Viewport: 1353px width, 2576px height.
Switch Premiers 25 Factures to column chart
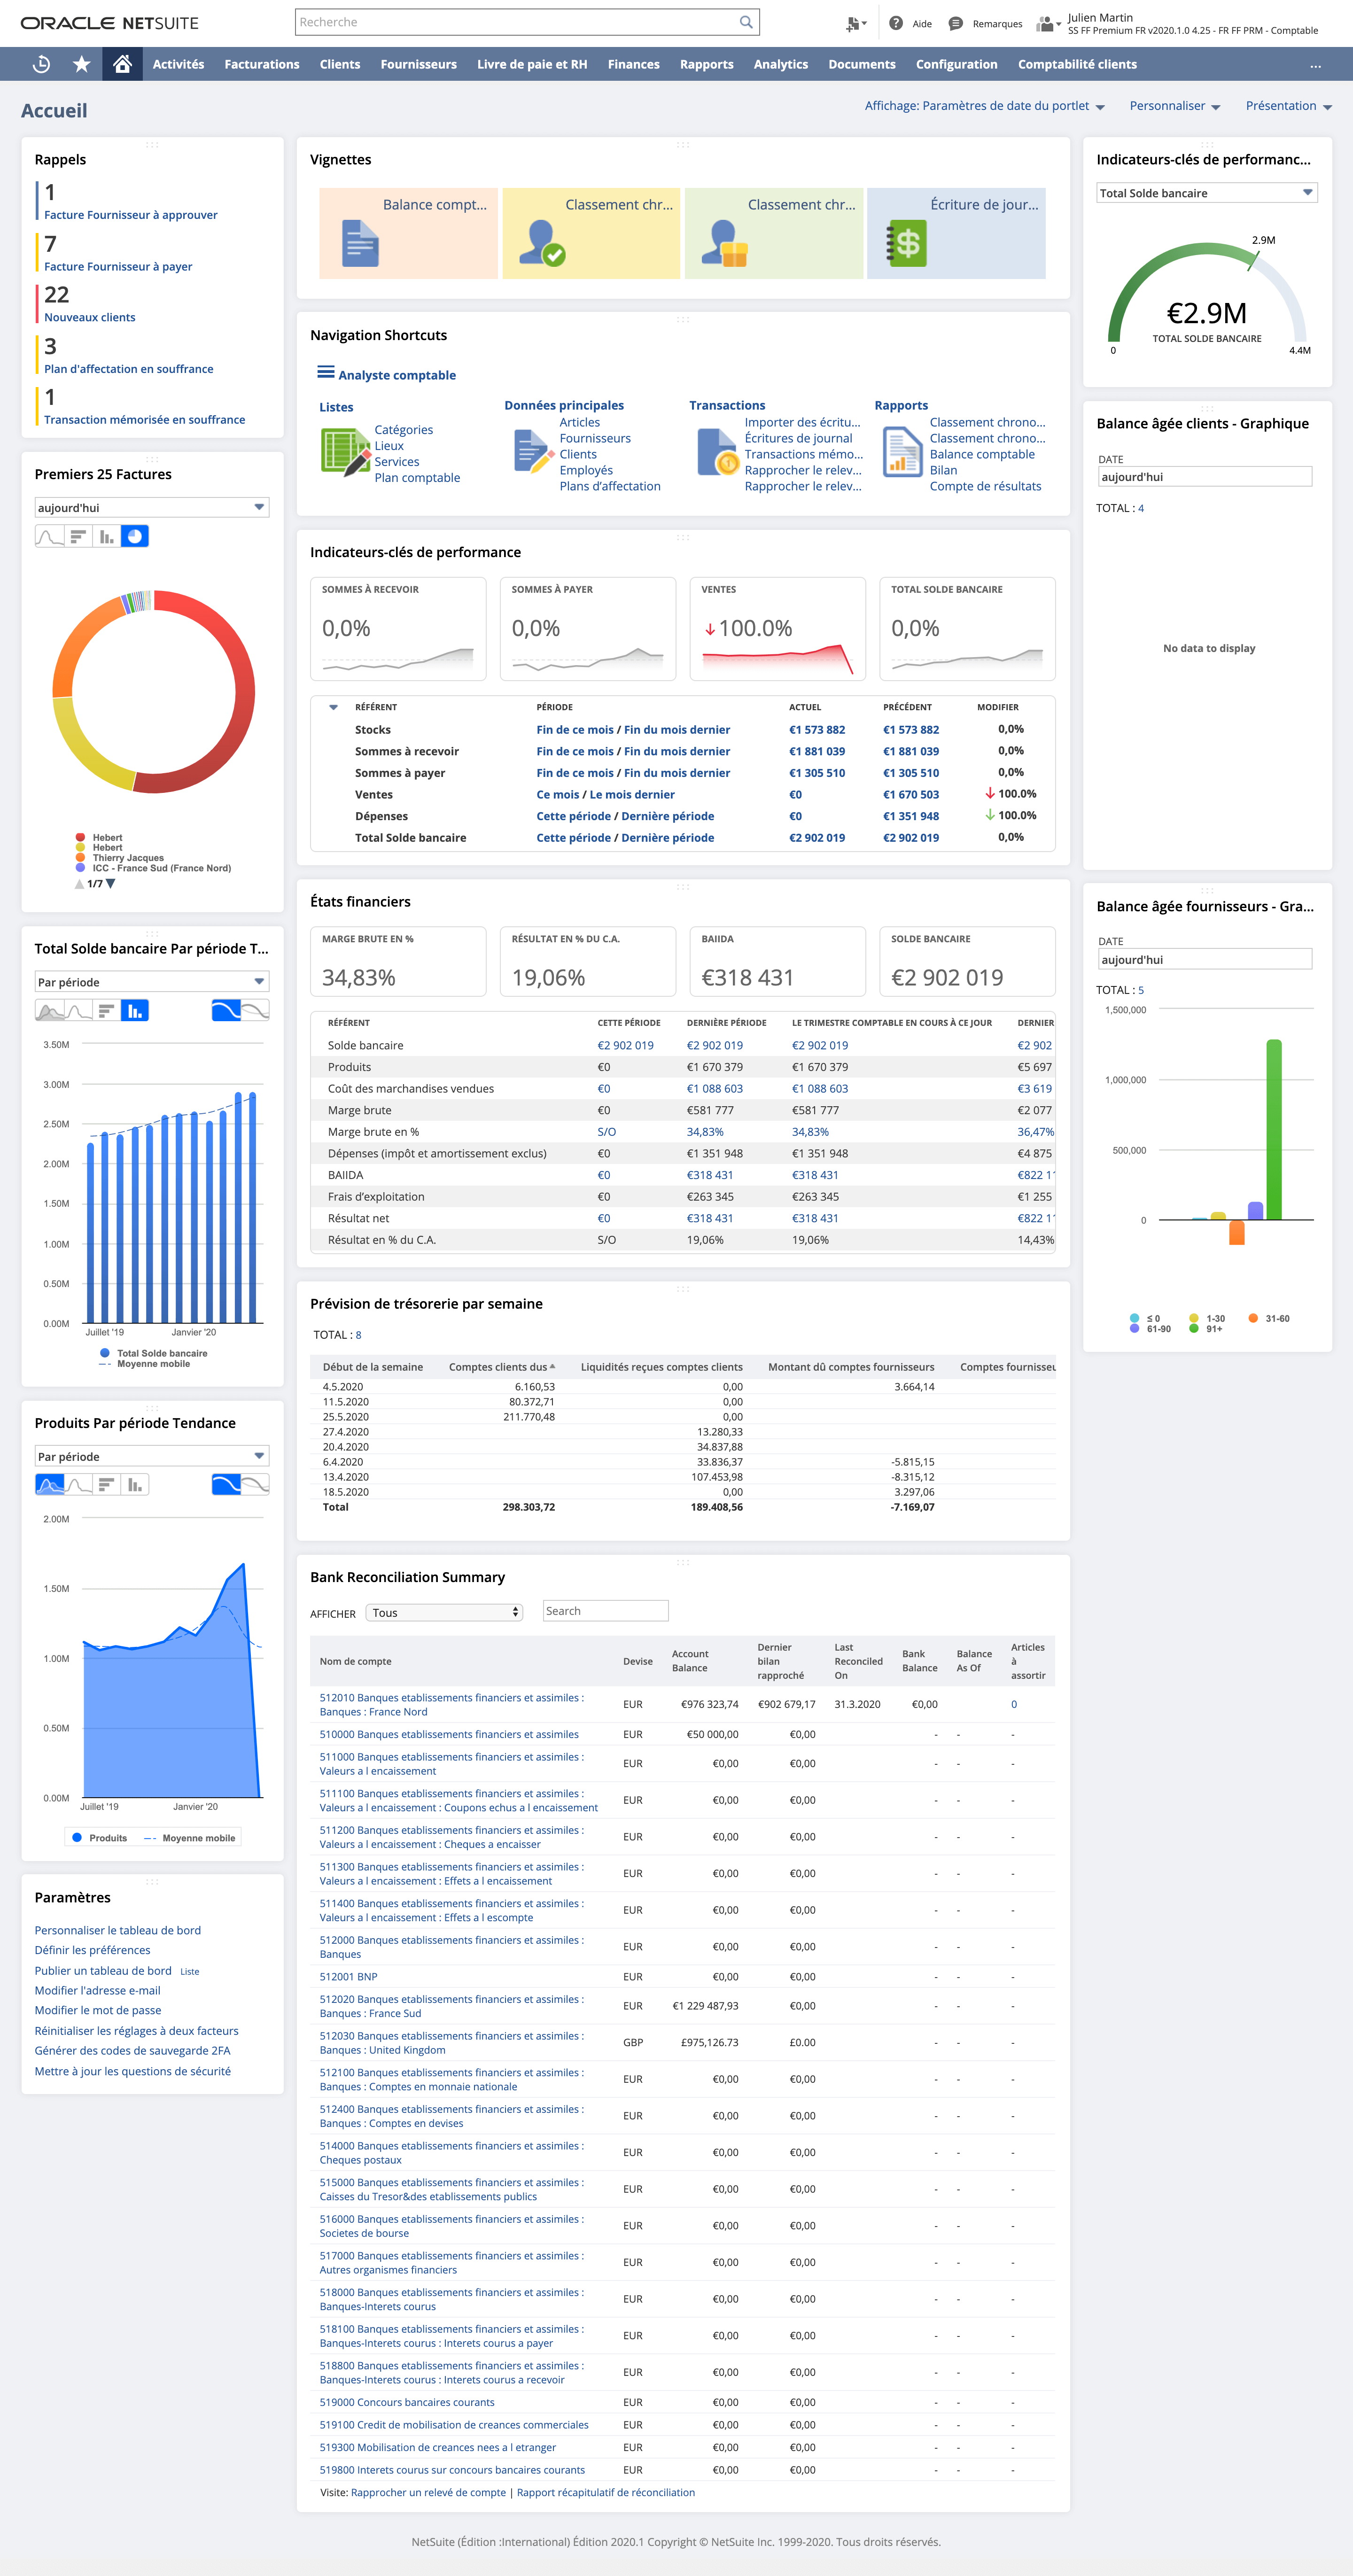pyautogui.click(x=106, y=537)
